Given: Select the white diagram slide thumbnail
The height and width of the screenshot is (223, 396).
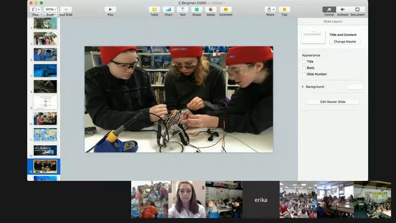Looking at the screenshot, I should click(x=45, y=102).
